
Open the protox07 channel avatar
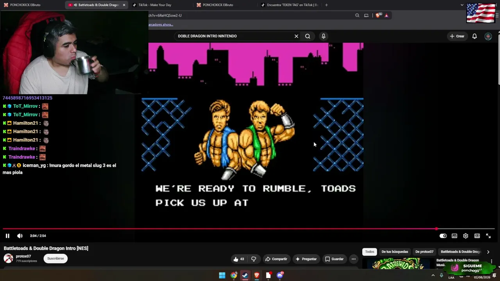[8, 258]
